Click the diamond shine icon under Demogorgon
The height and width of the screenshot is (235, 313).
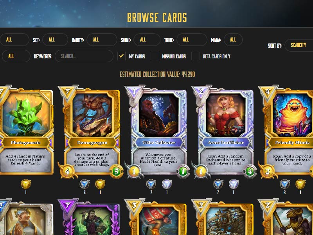85,184
